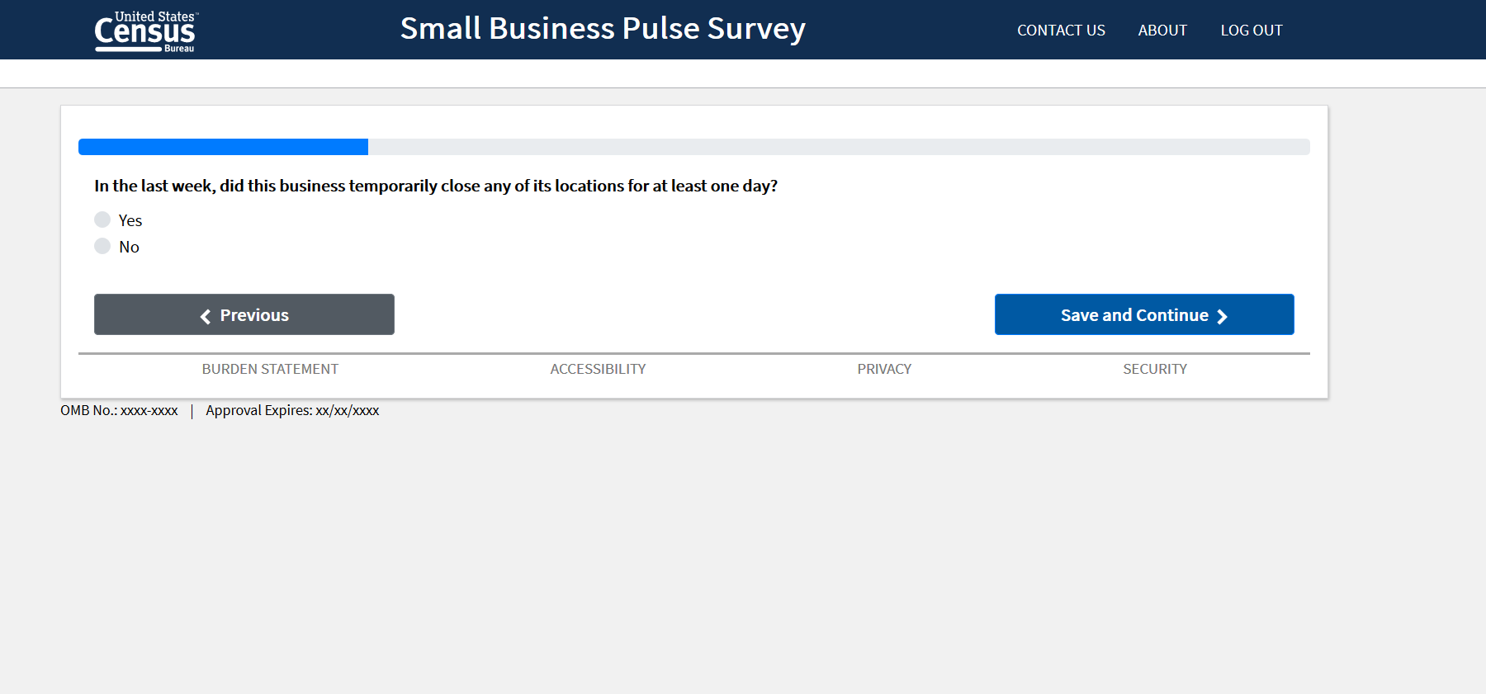The width and height of the screenshot is (1486, 694).
Task: Click the United States Census Bureau logo
Action: tap(145, 31)
